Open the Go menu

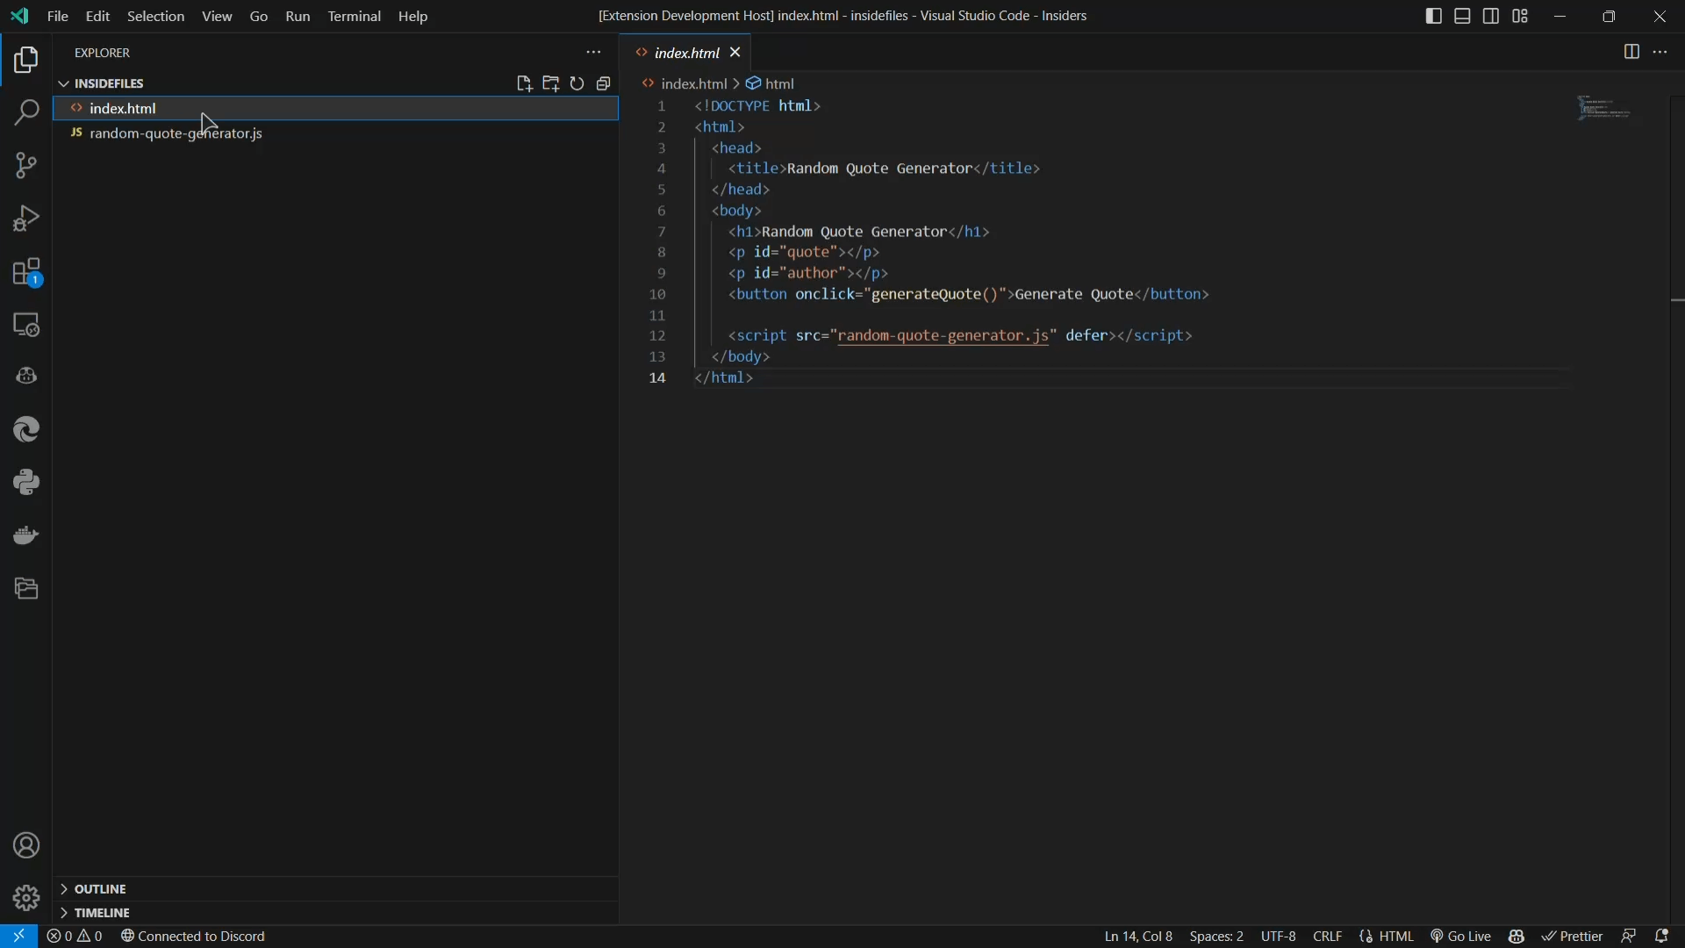pyautogui.click(x=259, y=17)
